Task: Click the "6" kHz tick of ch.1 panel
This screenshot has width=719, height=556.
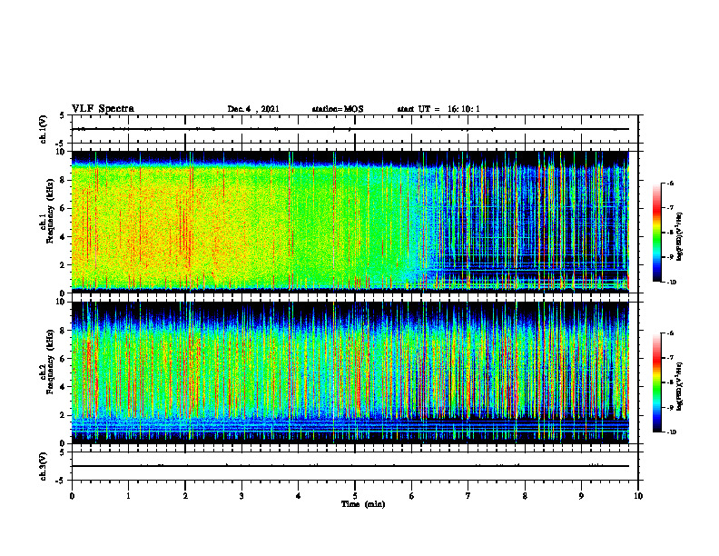Action: click(64, 208)
